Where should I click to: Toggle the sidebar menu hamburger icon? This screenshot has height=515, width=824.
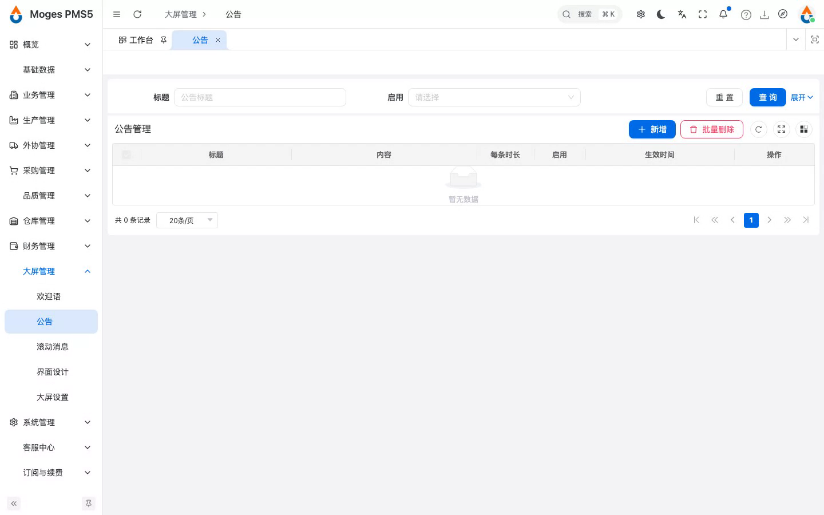117,14
